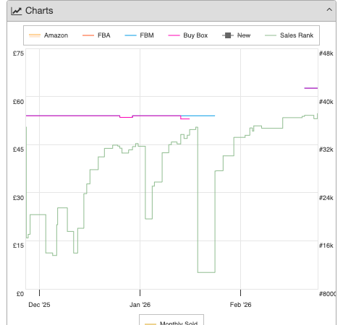
Task: Click the £45 price axis label
Action: pos(18,149)
